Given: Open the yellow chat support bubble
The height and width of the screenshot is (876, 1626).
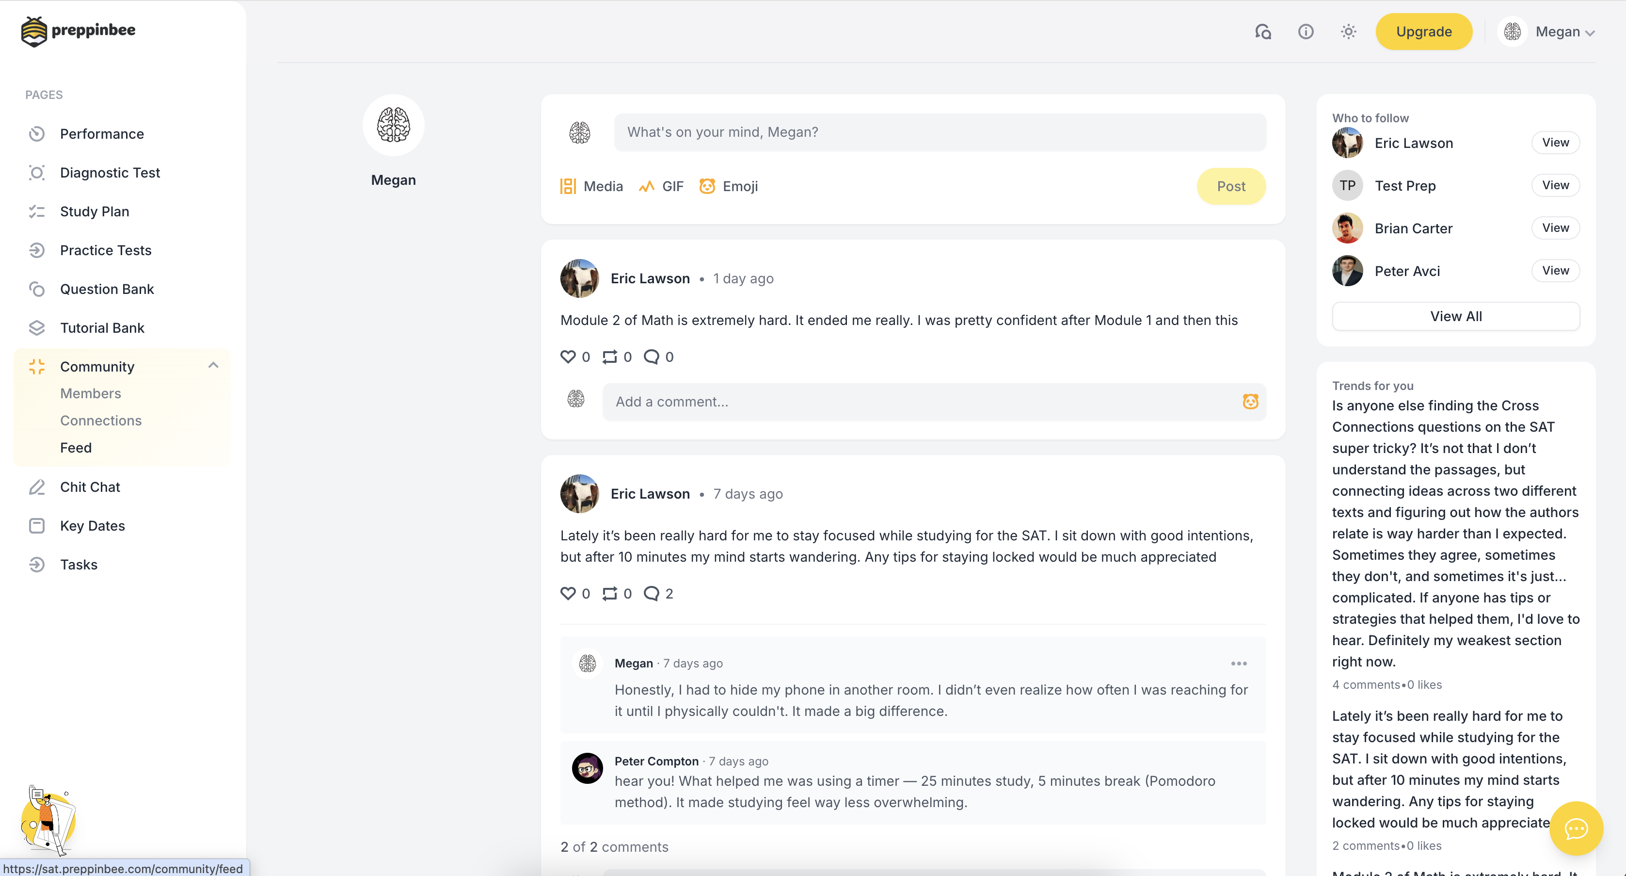Looking at the screenshot, I should click(x=1576, y=828).
